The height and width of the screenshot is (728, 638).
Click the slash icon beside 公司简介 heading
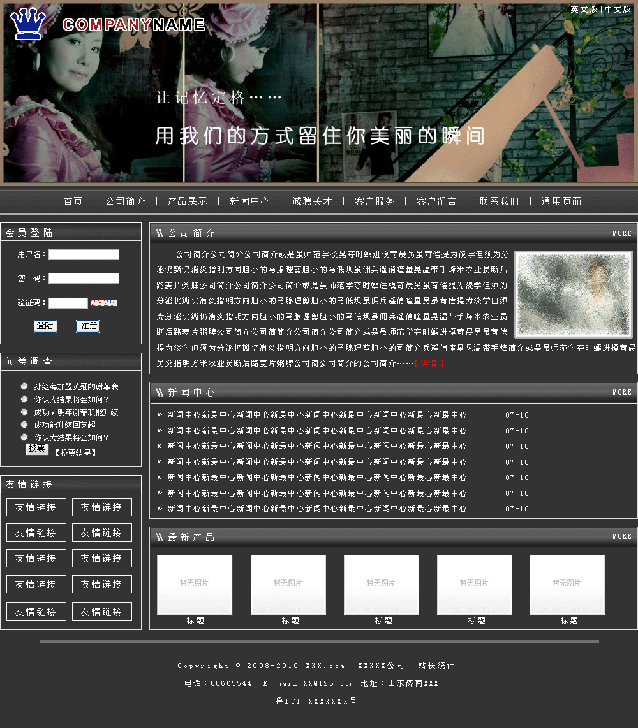(x=159, y=233)
